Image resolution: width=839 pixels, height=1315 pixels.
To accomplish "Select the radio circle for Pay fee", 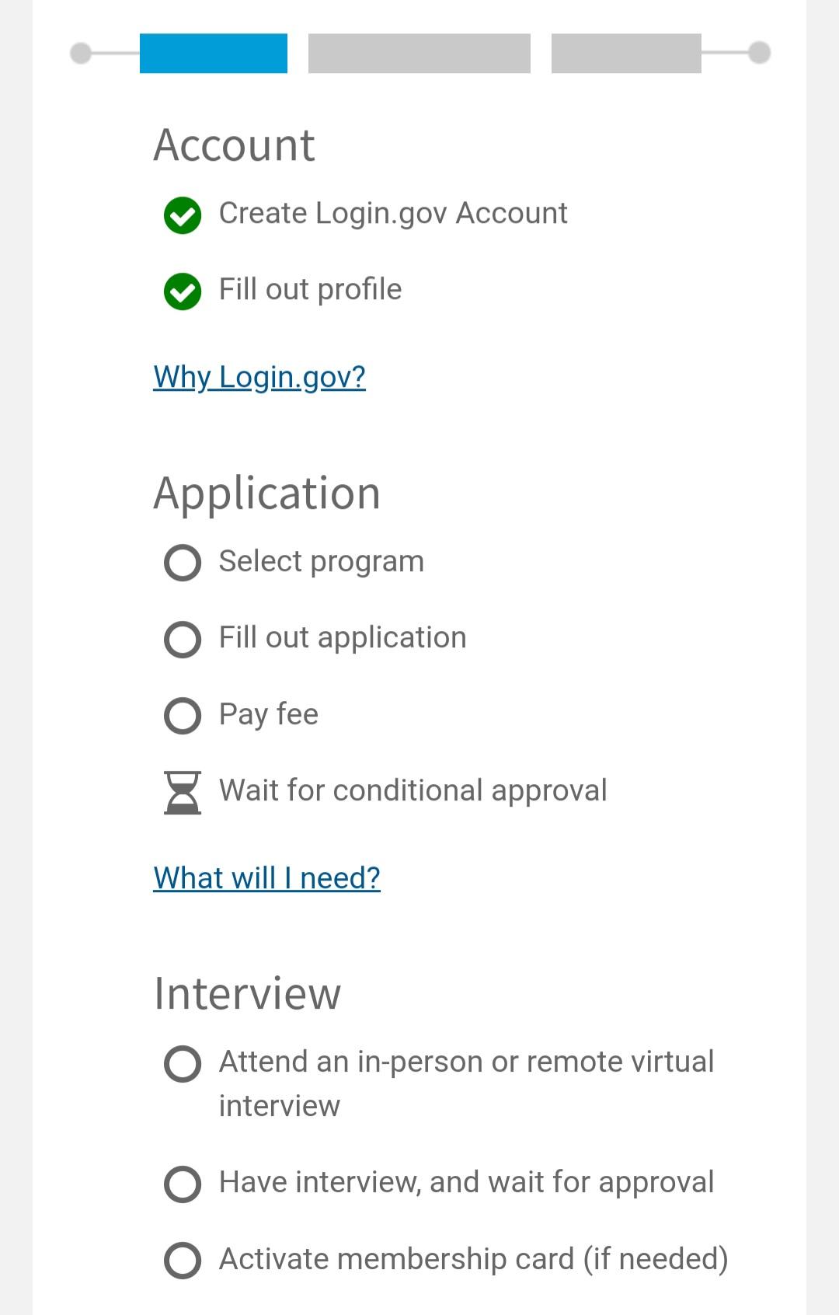I will coord(182,717).
